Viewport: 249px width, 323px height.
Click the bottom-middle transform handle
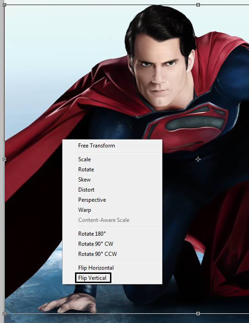tap(198, 313)
